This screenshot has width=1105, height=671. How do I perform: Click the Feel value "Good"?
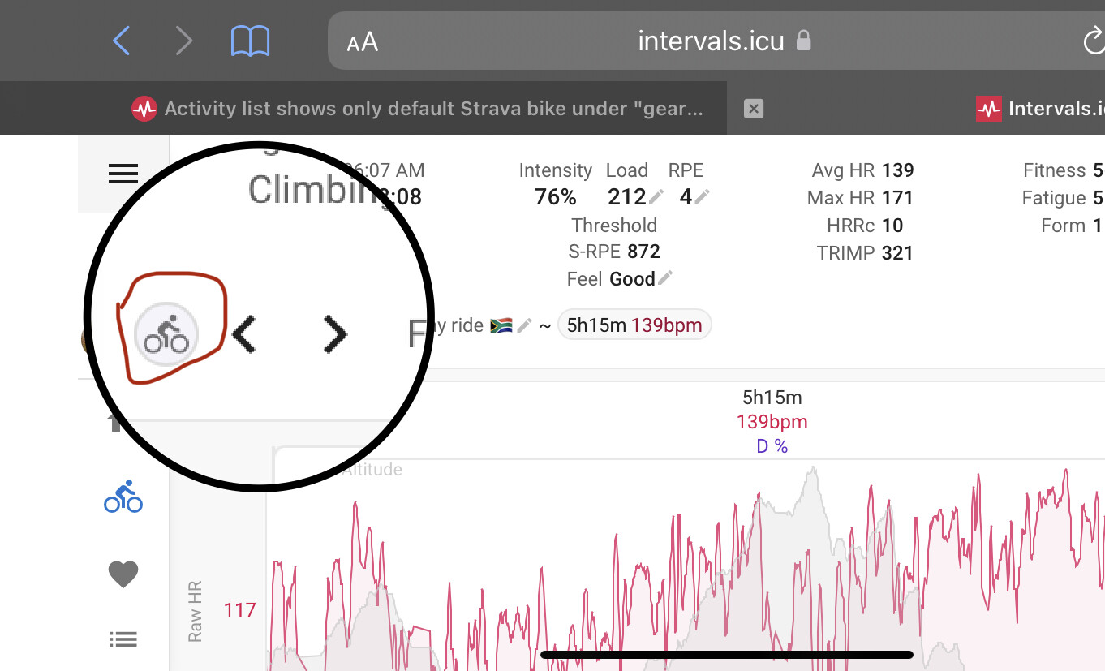(x=632, y=279)
